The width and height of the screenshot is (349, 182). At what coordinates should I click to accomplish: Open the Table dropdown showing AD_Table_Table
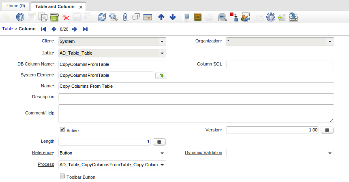point(162,53)
